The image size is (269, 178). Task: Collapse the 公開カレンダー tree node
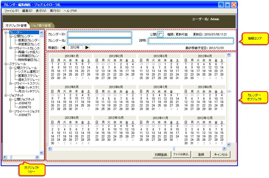pos(11,36)
